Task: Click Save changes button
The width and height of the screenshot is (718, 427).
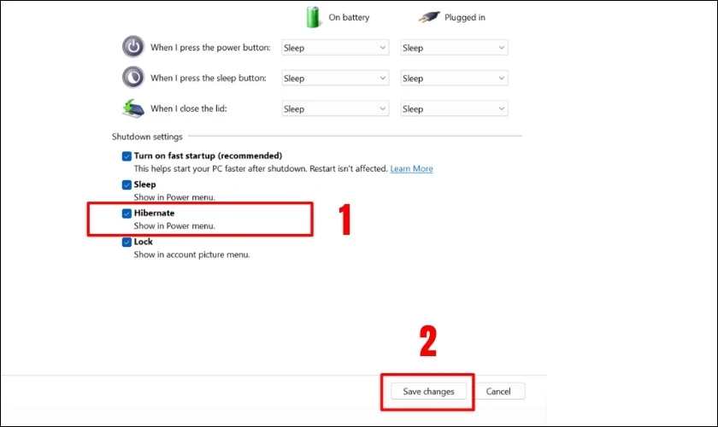Action: [x=428, y=391]
